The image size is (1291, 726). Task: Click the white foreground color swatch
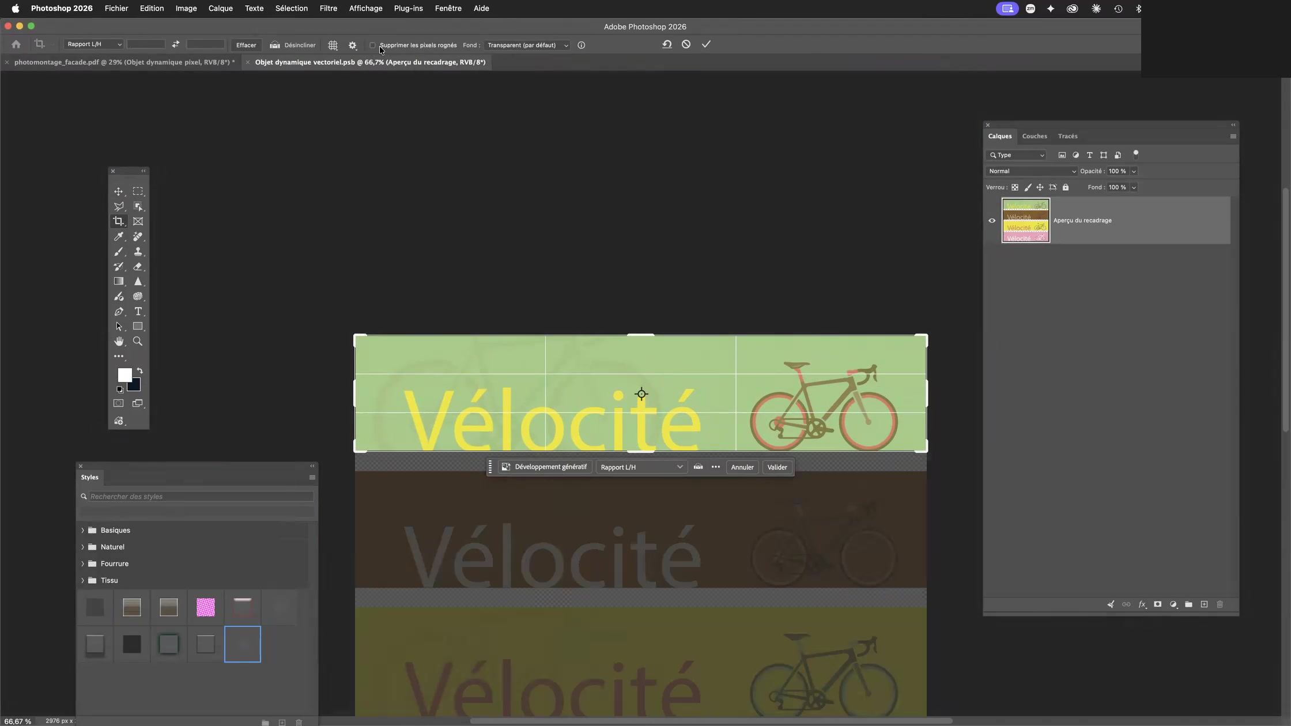point(124,375)
